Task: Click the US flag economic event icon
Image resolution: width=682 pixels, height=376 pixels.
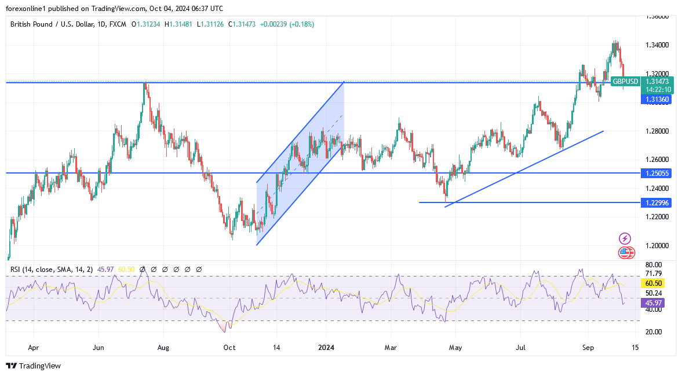Action: (625, 252)
